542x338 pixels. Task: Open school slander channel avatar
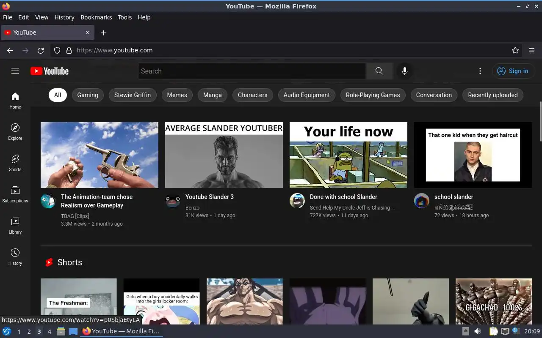[422, 201]
